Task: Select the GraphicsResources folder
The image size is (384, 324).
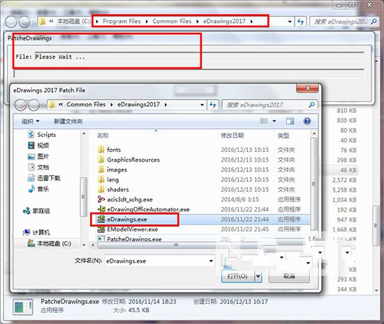Action: tap(128, 160)
